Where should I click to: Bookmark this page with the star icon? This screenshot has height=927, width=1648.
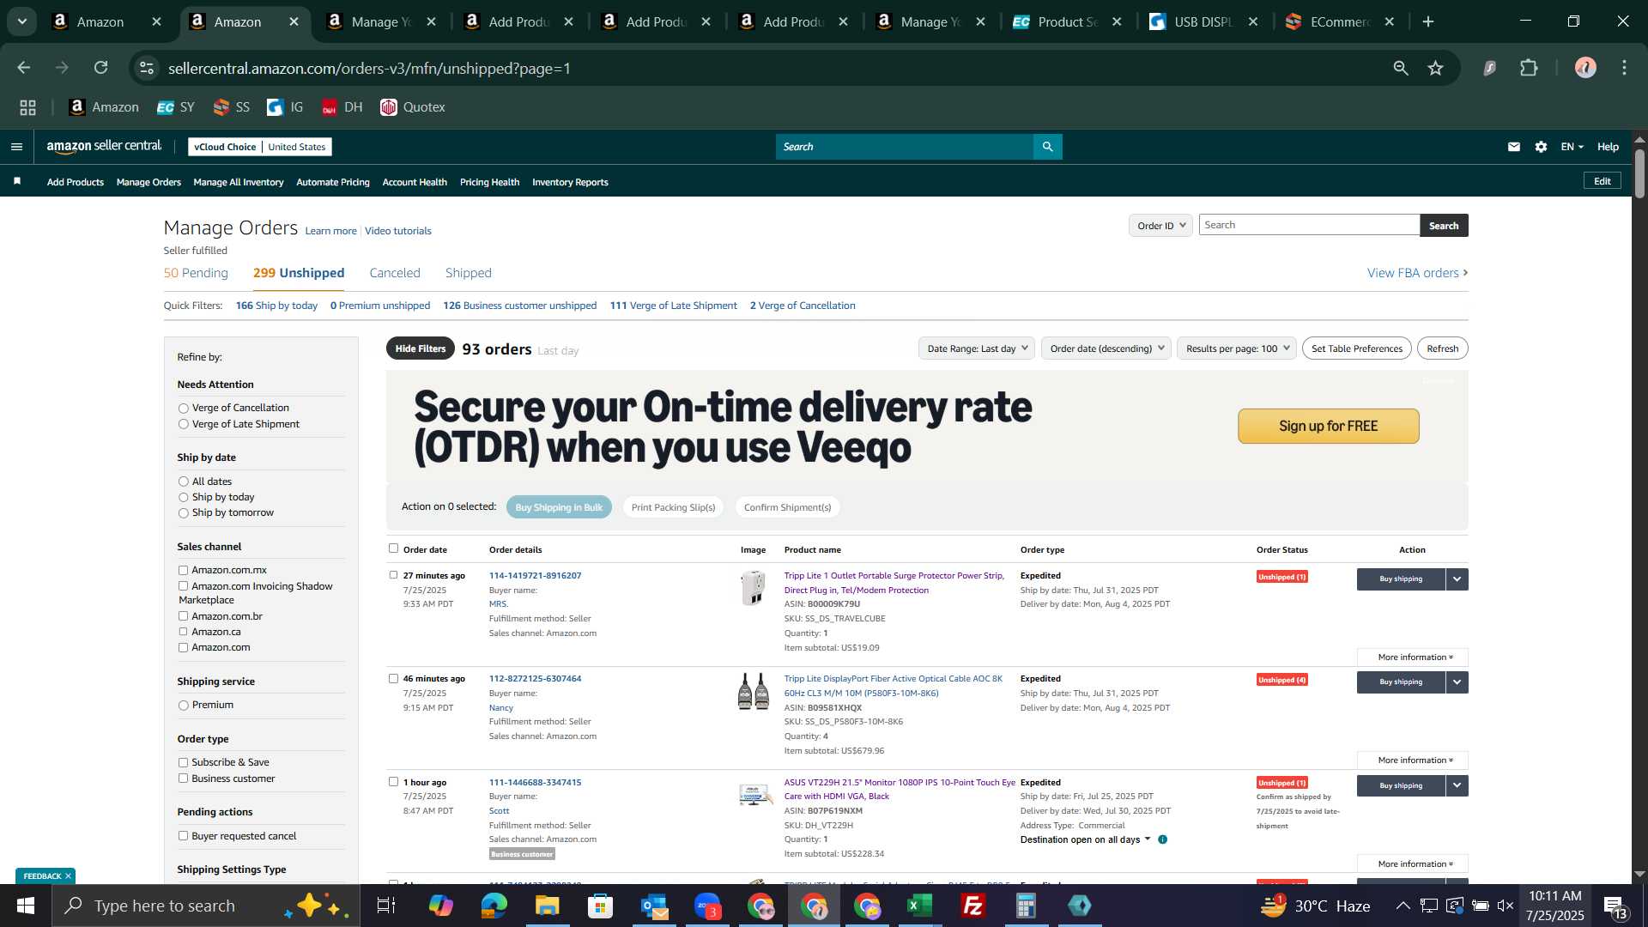click(x=1435, y=68)
